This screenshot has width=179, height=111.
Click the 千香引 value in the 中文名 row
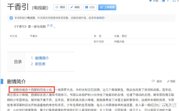34,36
